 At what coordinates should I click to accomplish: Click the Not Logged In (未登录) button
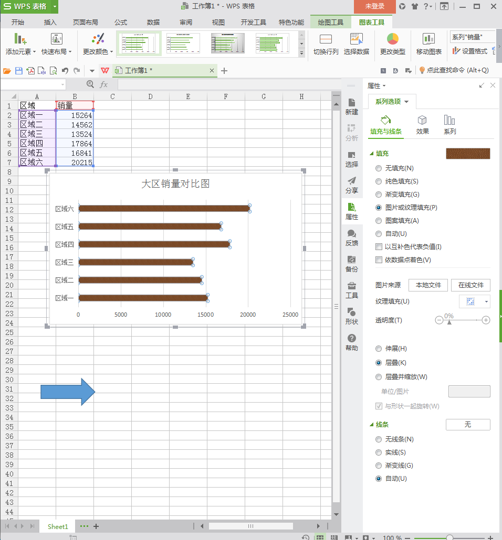375,6
